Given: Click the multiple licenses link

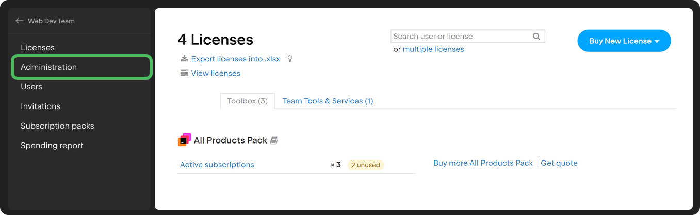Looking at the screenshot, I should click(x=433, y=49).
